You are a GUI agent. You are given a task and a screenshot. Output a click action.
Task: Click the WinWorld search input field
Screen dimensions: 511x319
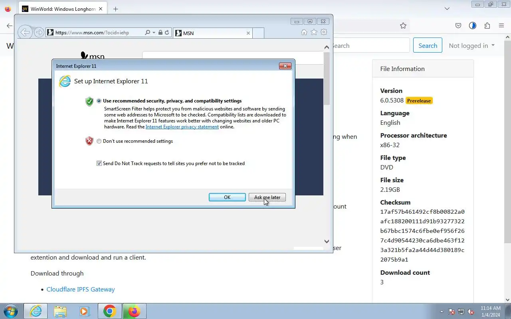click(371, 45)
